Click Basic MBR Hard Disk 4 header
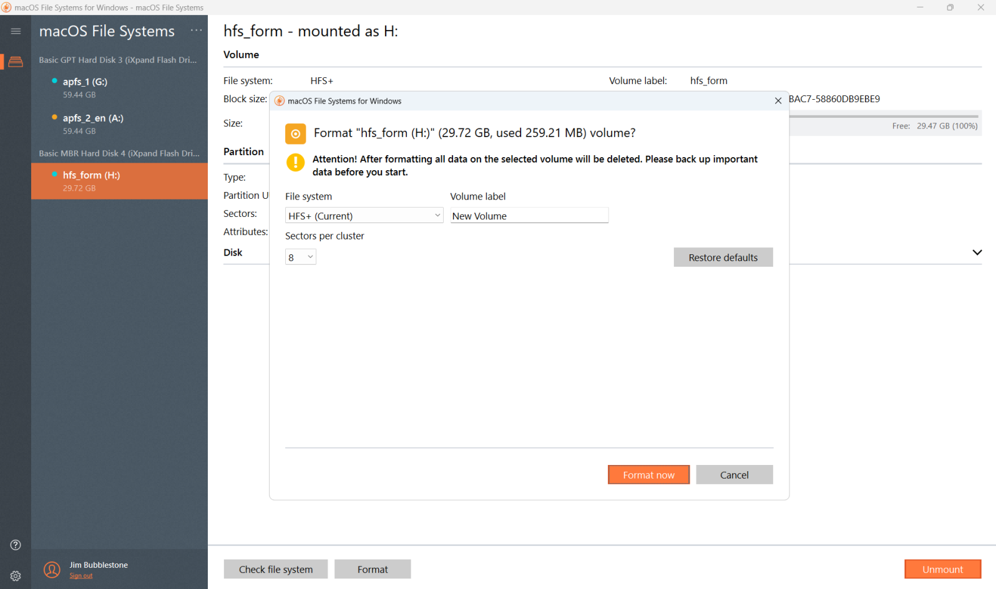Image resolution: width=996 pixels, height=589 pixels. pos(119,153)
